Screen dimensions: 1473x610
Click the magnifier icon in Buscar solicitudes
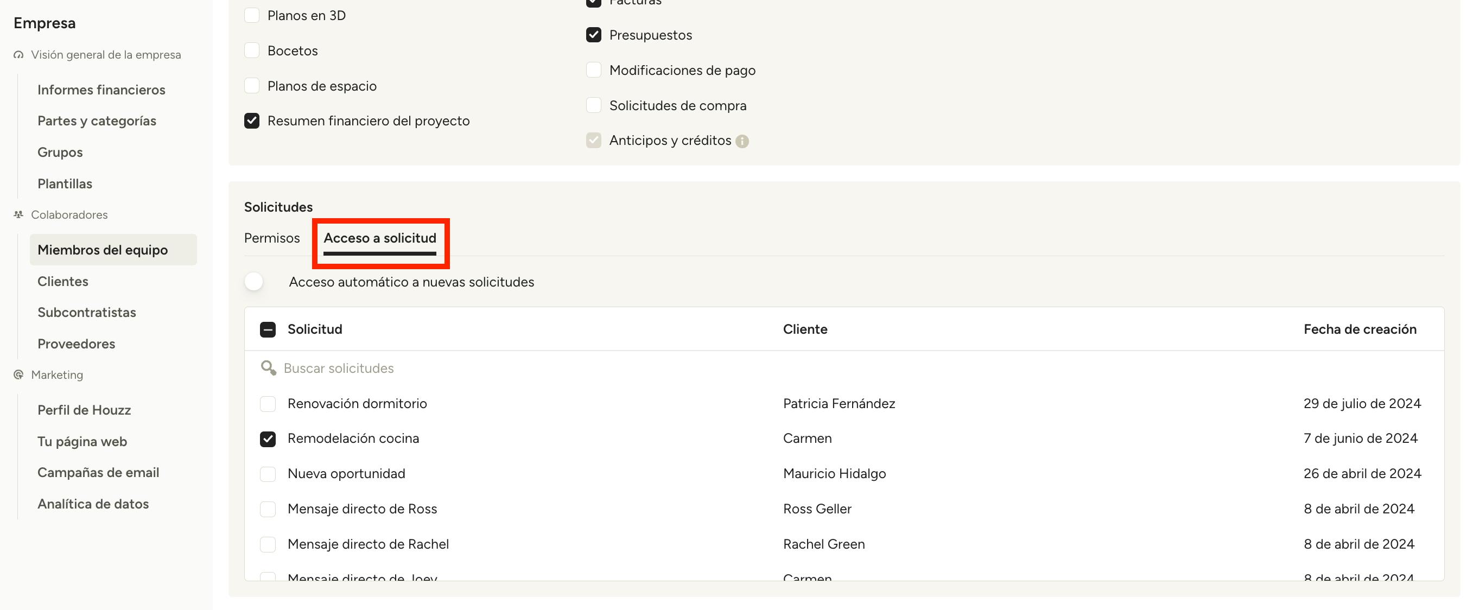coord(268,367)
